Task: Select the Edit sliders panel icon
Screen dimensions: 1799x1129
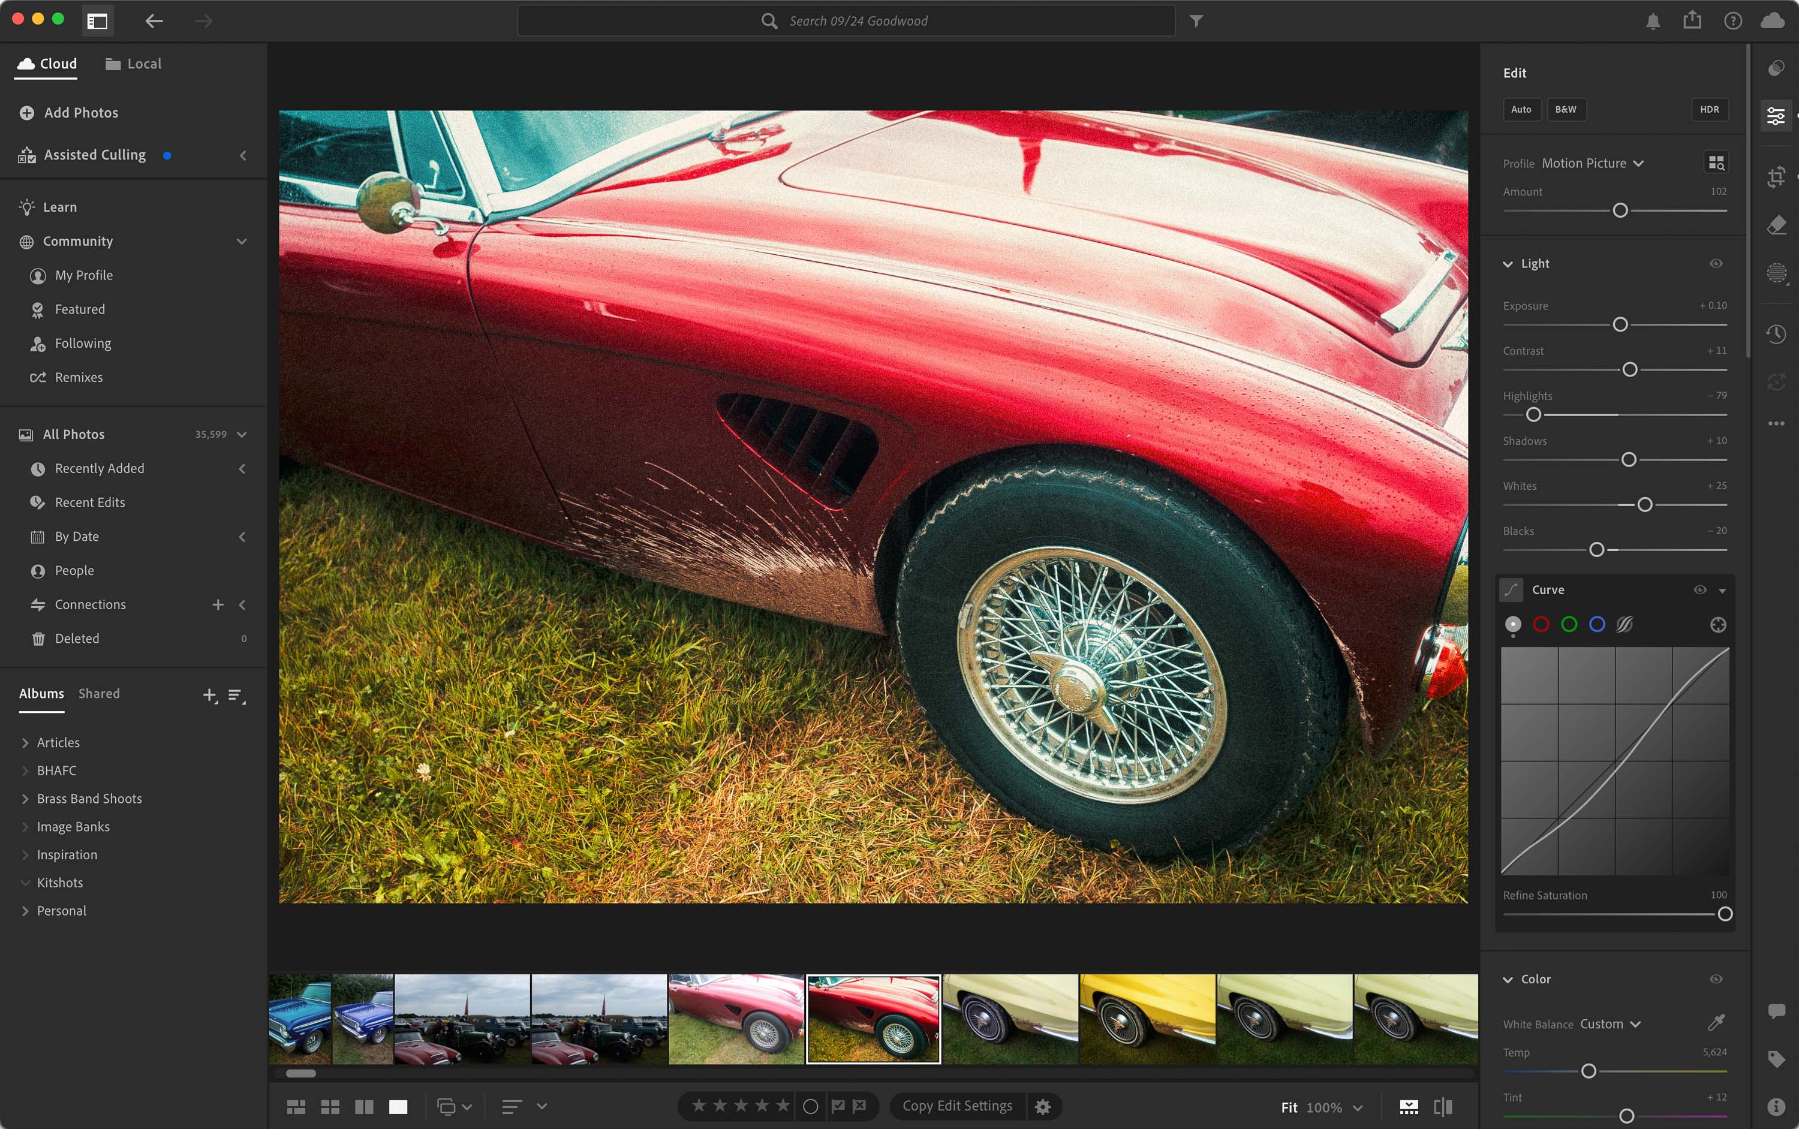Action: click(1776, 116)
